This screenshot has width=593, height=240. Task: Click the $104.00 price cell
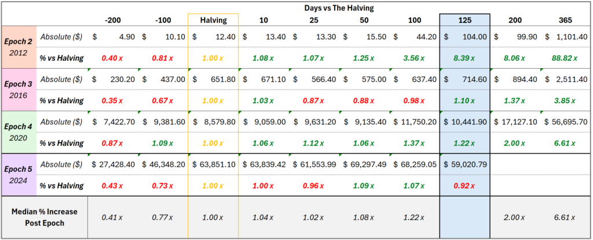pyautogui.click(x=465, y=36)
